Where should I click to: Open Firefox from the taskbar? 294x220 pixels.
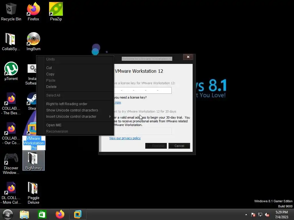coord(60,214)
